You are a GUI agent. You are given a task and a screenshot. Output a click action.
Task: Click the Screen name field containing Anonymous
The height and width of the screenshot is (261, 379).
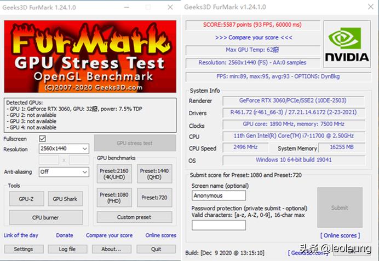click(x=219, y=195)
